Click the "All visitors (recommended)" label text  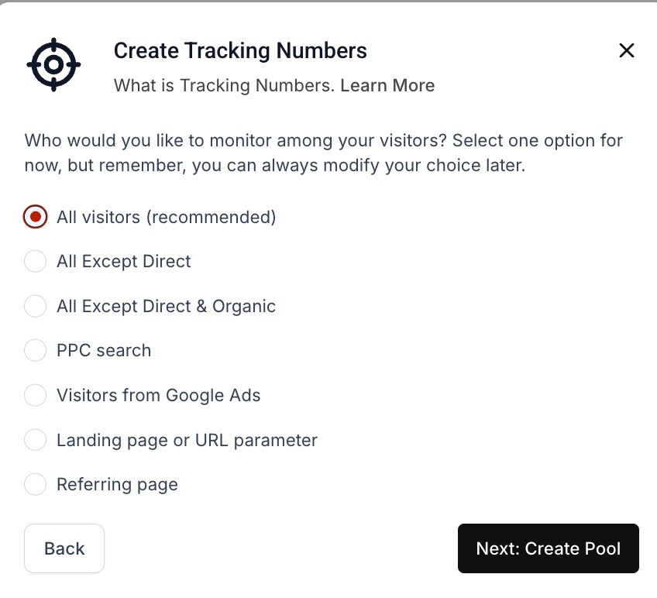(166, 217)
